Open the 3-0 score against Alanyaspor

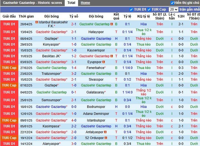tap(74, 144)
